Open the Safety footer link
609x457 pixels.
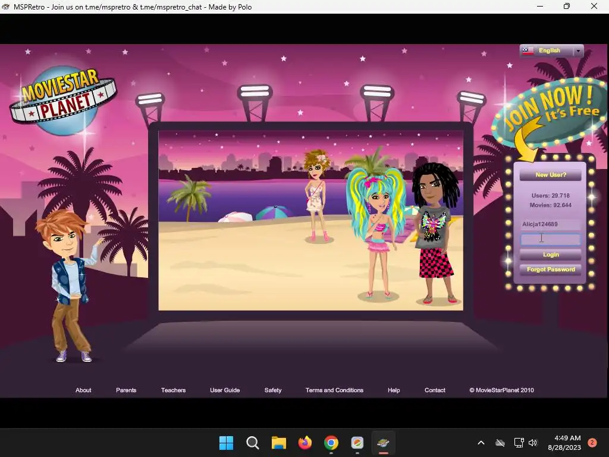tap(273, 390)
